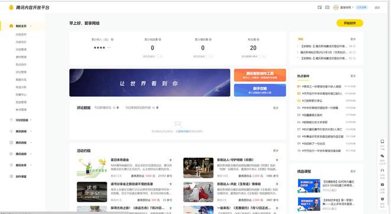Click the 腾讯新闻 sidebar icon

click(11, 131)
